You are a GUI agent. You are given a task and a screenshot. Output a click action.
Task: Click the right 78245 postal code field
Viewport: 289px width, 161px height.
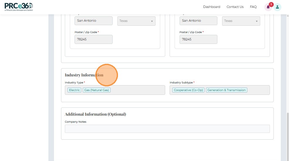pos(198,39)
